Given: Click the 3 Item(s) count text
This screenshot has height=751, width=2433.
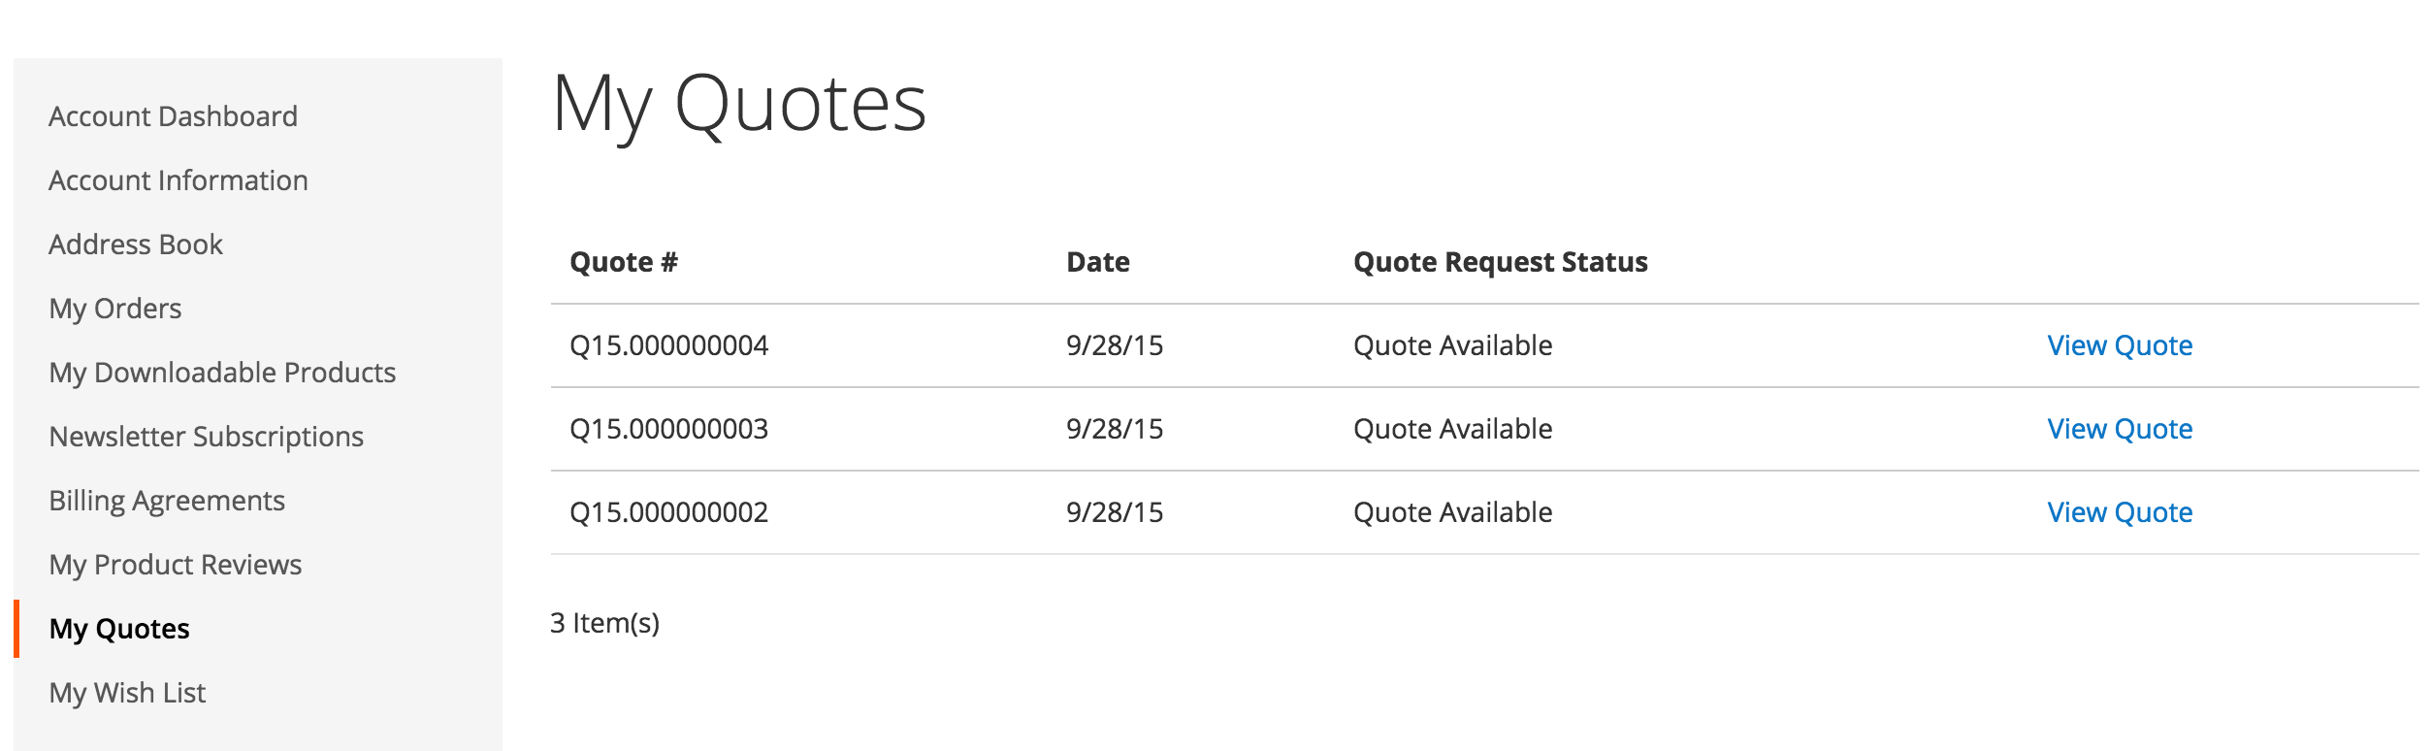Looking at the screenshot, I should click(x=604, y=623).
